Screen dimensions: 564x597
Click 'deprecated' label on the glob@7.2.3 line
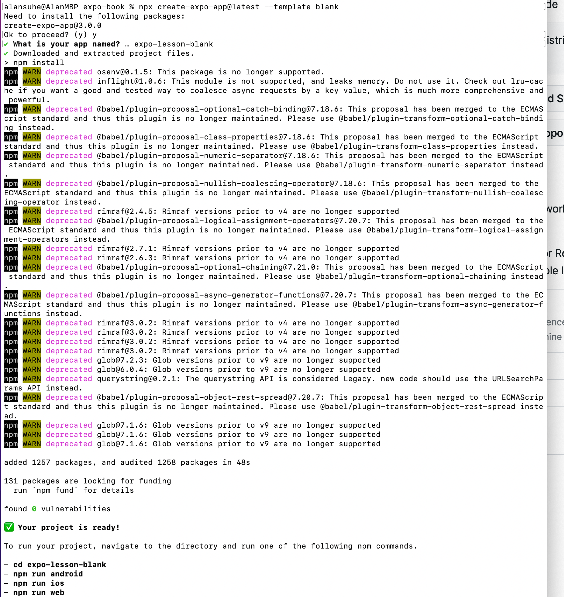point(69,360)
